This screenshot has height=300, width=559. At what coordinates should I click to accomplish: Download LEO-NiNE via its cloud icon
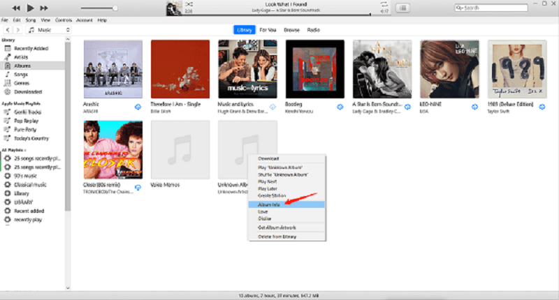click(474, 107)
